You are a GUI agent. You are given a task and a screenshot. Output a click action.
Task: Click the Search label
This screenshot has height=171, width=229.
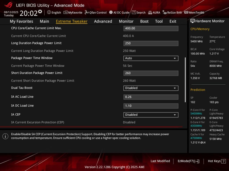pos(141,13)
